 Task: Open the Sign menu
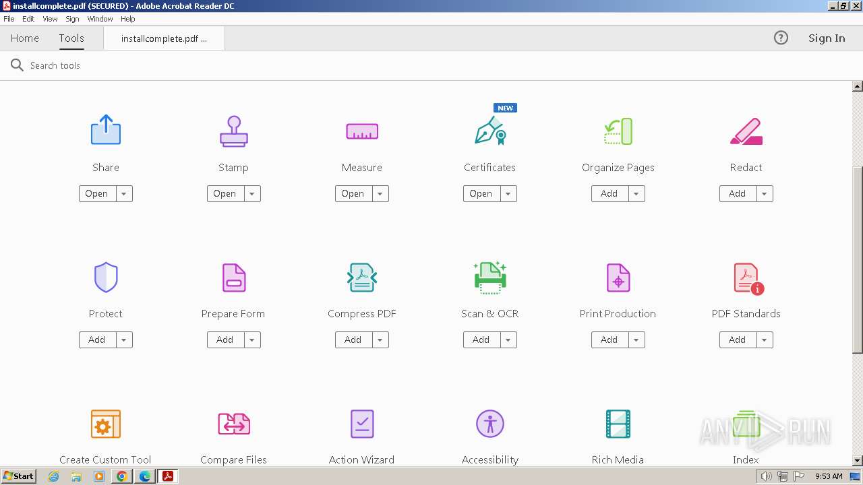click(72, 19)
